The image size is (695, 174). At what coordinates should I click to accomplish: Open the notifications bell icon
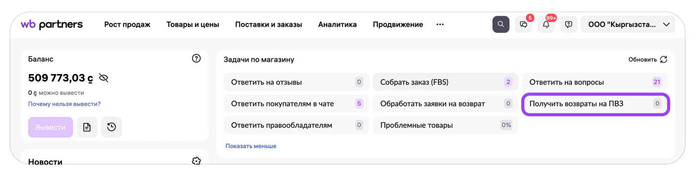tap(546, 25)
